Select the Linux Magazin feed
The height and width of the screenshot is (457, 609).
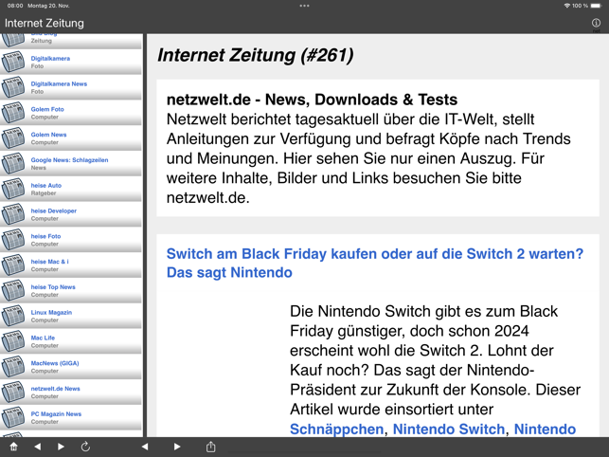click(71, 316)
